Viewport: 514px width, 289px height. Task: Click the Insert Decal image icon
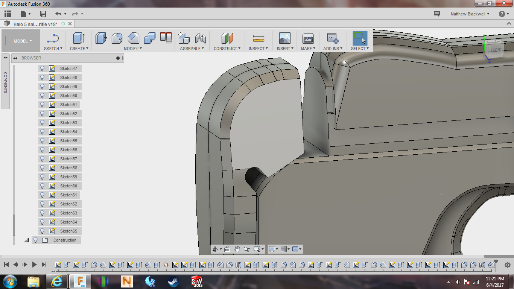tap(285, 38)
